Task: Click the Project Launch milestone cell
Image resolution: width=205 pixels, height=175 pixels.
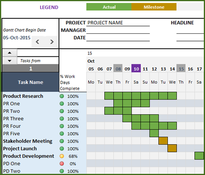Action: tap(172, 148)
